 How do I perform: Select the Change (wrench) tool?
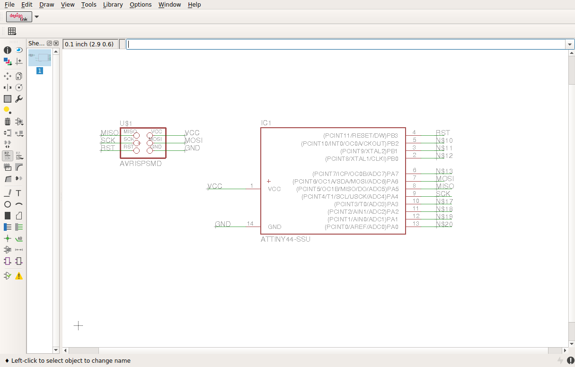point(19,99)
